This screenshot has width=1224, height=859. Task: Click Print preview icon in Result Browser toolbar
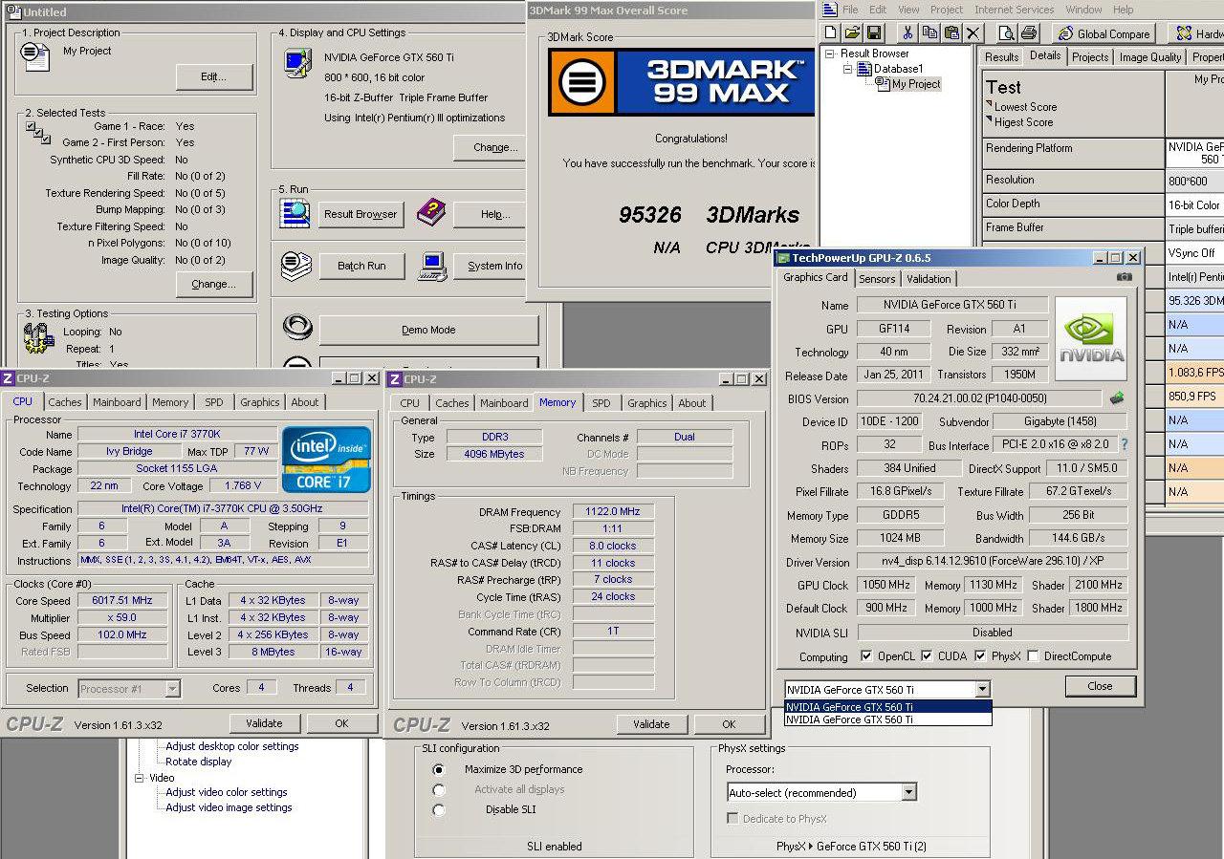click(x=1007, y=33)
